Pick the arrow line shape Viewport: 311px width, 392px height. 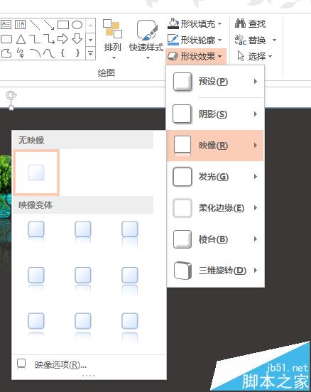[49, 25]
